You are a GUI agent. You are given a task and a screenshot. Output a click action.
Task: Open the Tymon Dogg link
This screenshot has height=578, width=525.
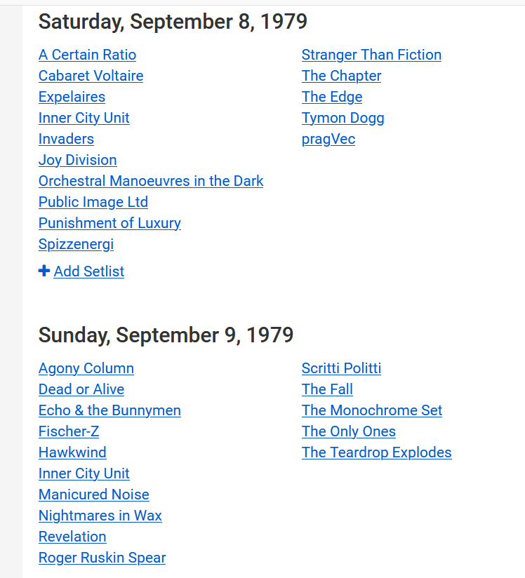pos(343,118)
